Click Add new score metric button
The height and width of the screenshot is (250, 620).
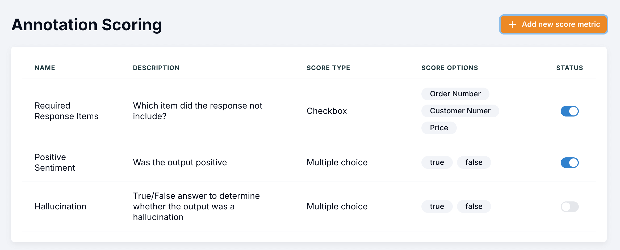[554, 24]
